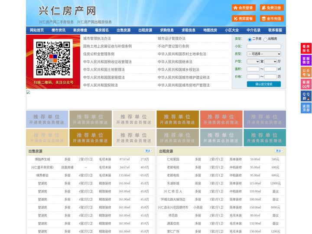Click the 兴仁房产网出租房信息 header link
Screen dimensions: 312x234
click(94, 22)
